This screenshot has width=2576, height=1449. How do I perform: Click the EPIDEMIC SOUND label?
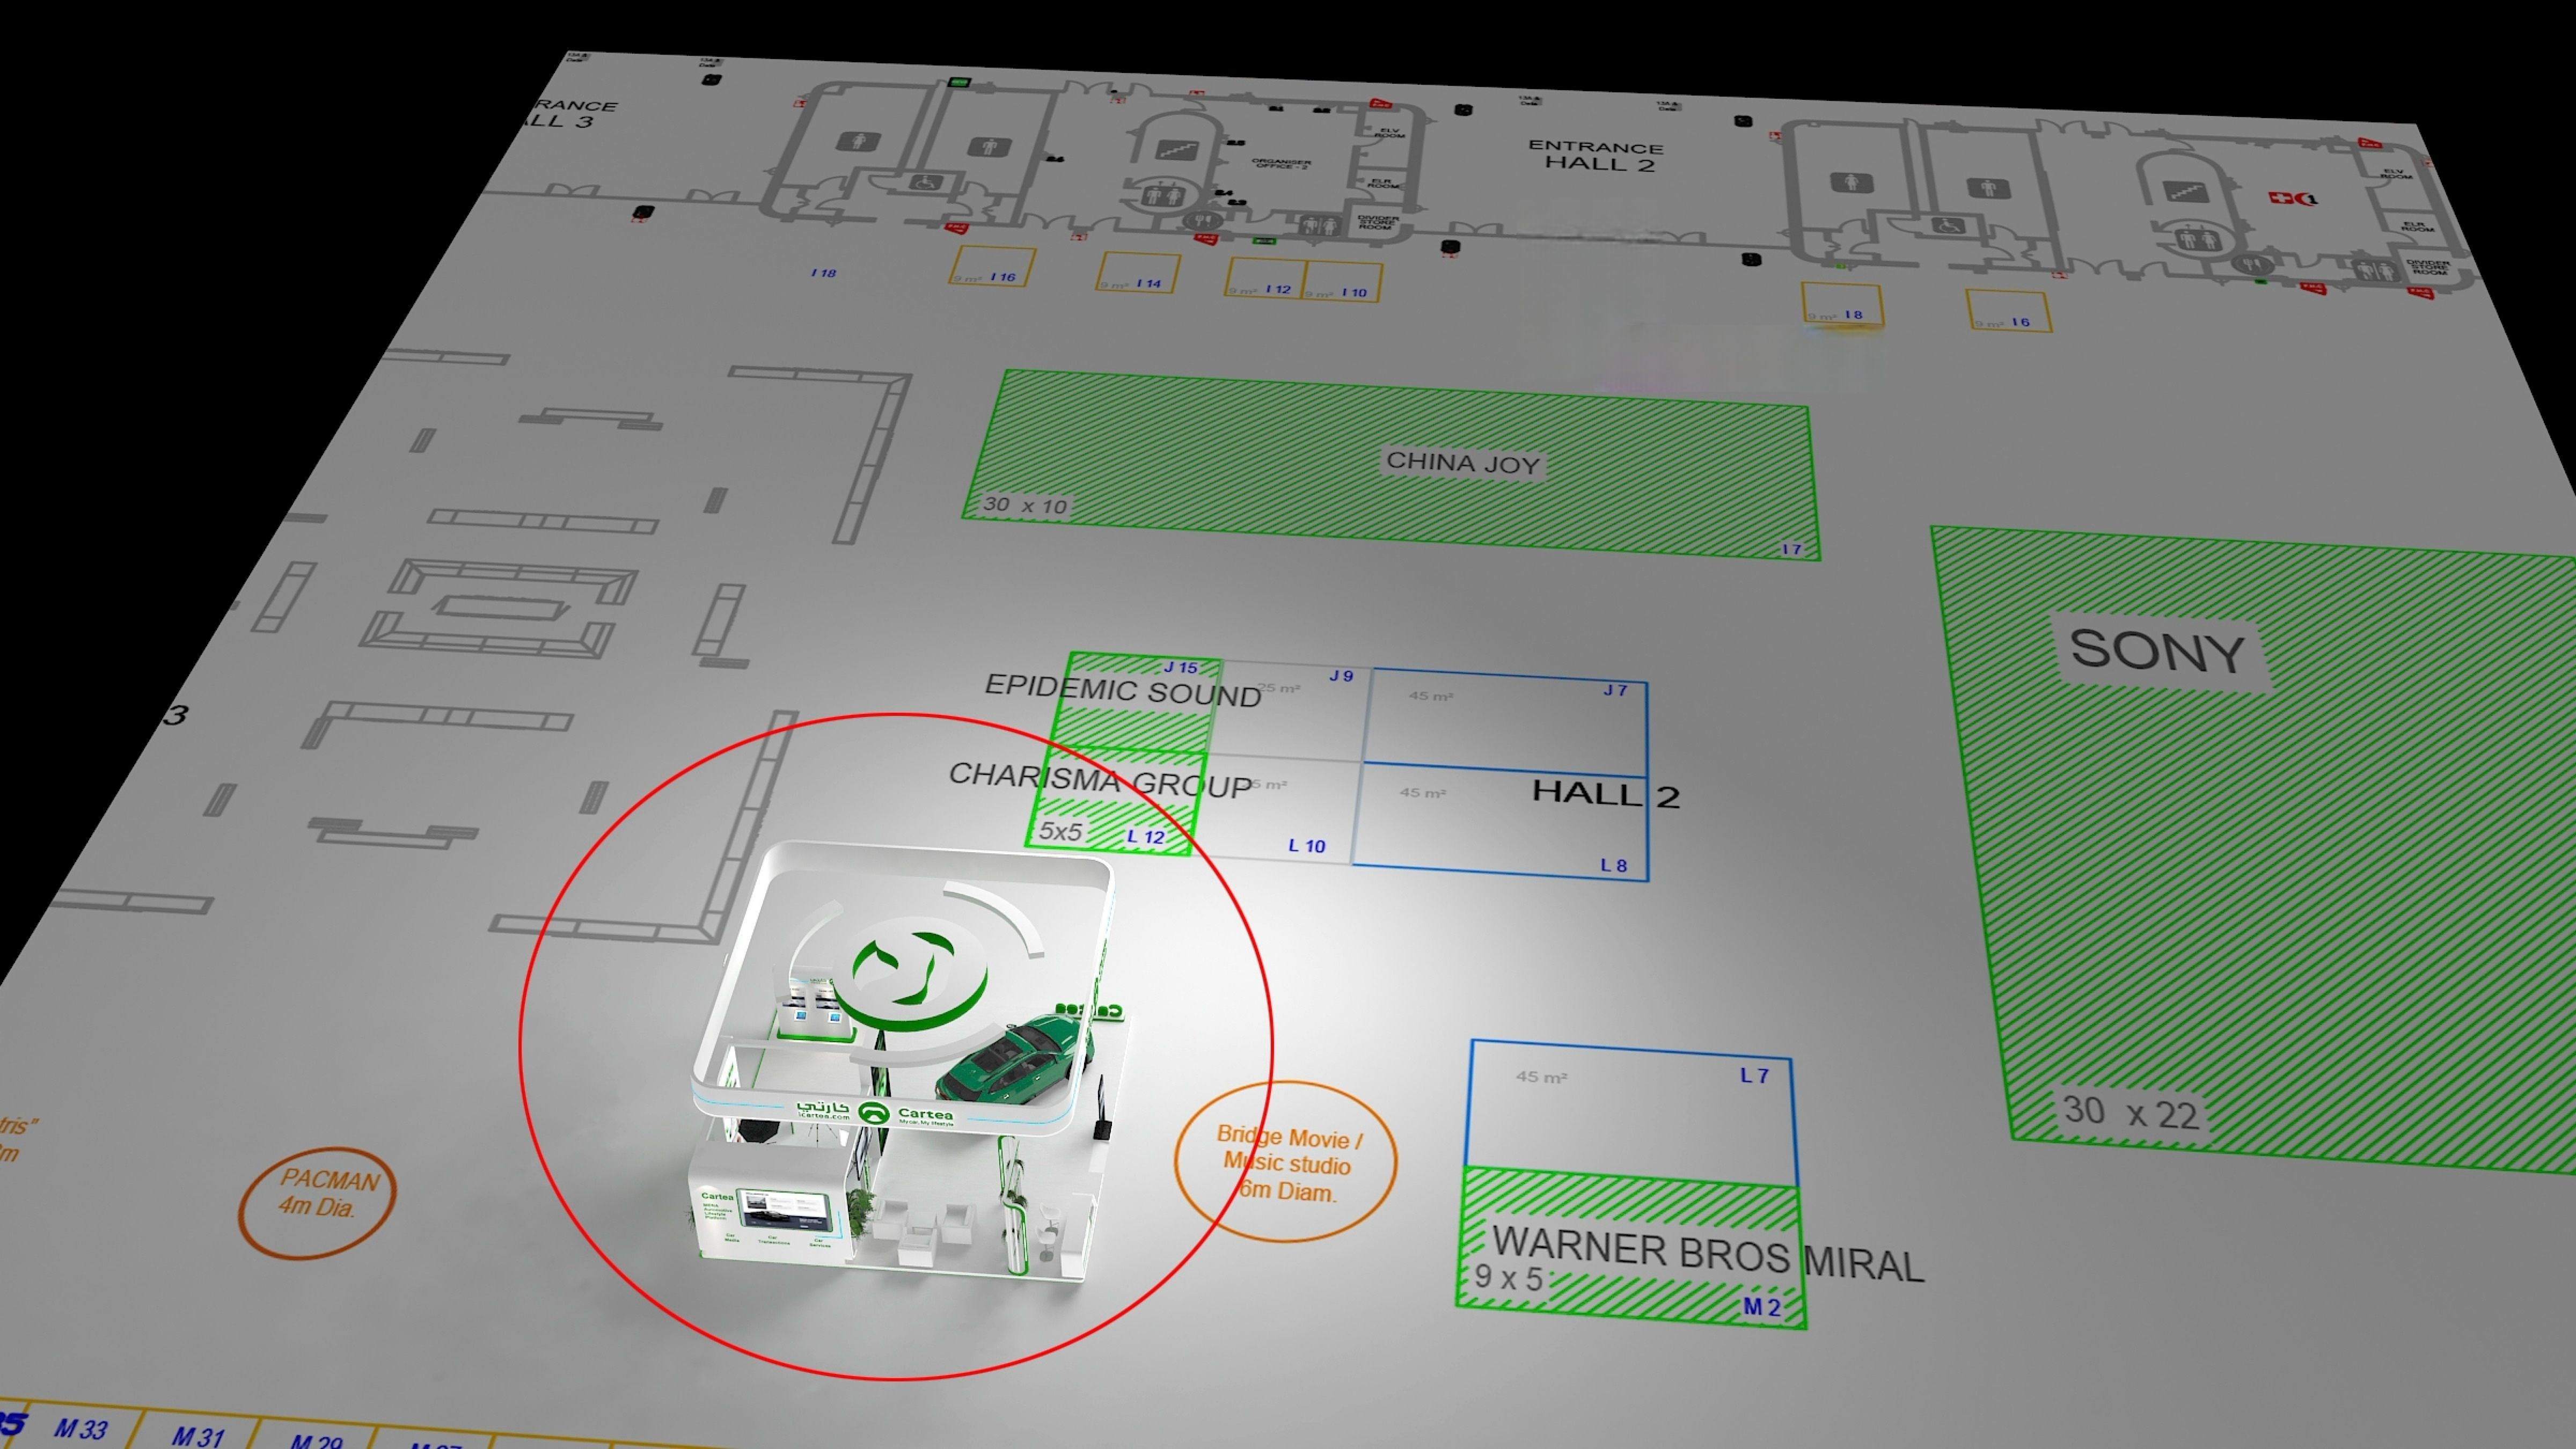tap(1122, 690)
